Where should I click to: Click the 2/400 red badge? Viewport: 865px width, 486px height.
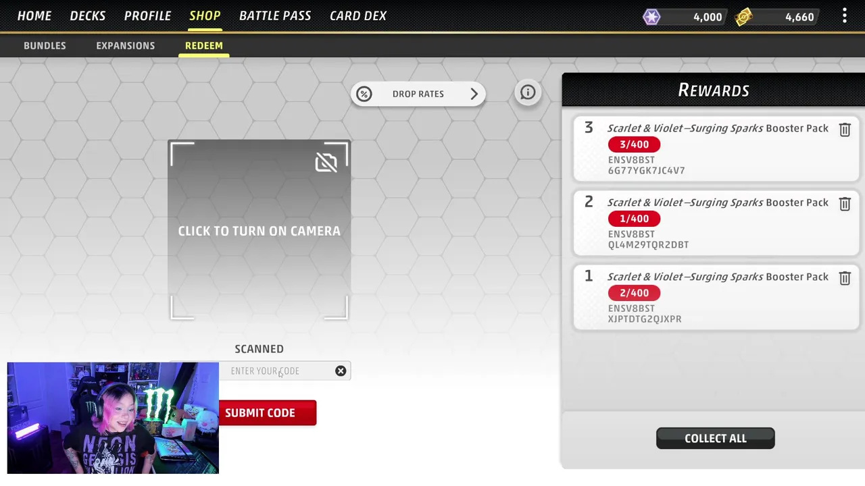(634, 293)
